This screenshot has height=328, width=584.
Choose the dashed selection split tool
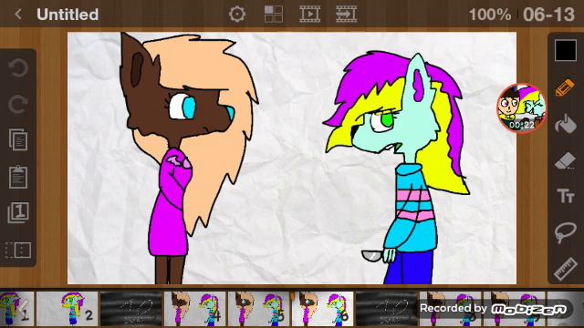(x=18, y=250)
